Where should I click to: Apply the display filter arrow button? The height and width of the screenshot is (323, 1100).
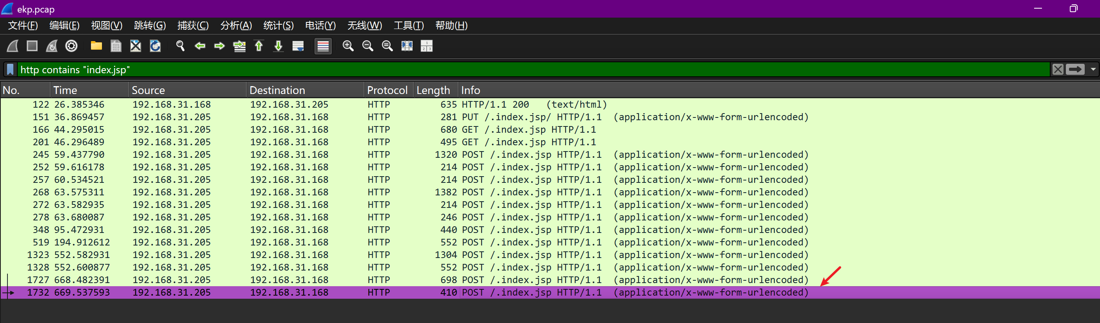click(x=1075, y=69)
